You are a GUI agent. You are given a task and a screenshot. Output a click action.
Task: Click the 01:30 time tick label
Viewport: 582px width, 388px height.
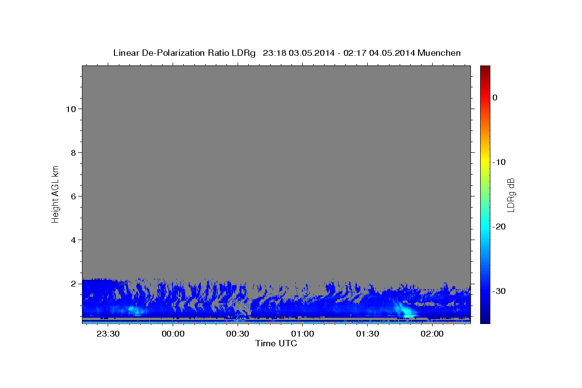click(367, 334)
